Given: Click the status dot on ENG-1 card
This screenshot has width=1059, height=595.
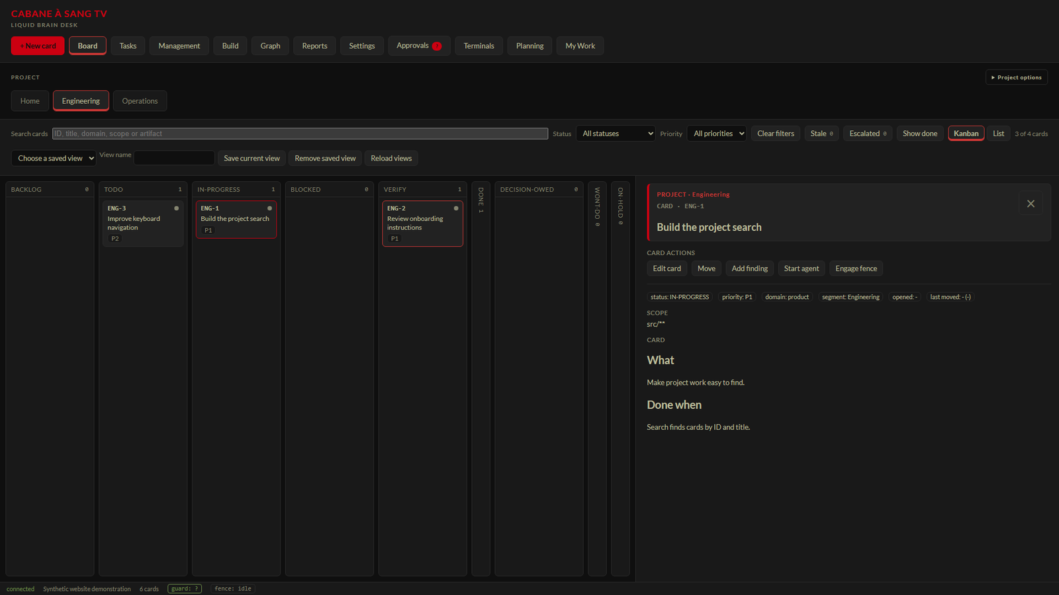Looking at the screenshot, I should pyautogui.click(x=269, y=208).
